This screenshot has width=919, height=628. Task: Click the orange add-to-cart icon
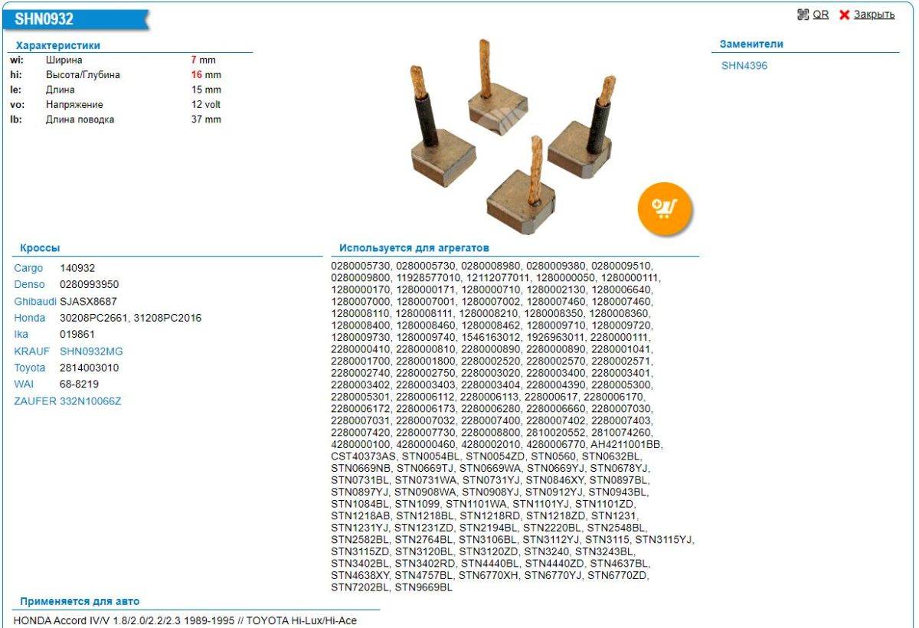665,208
